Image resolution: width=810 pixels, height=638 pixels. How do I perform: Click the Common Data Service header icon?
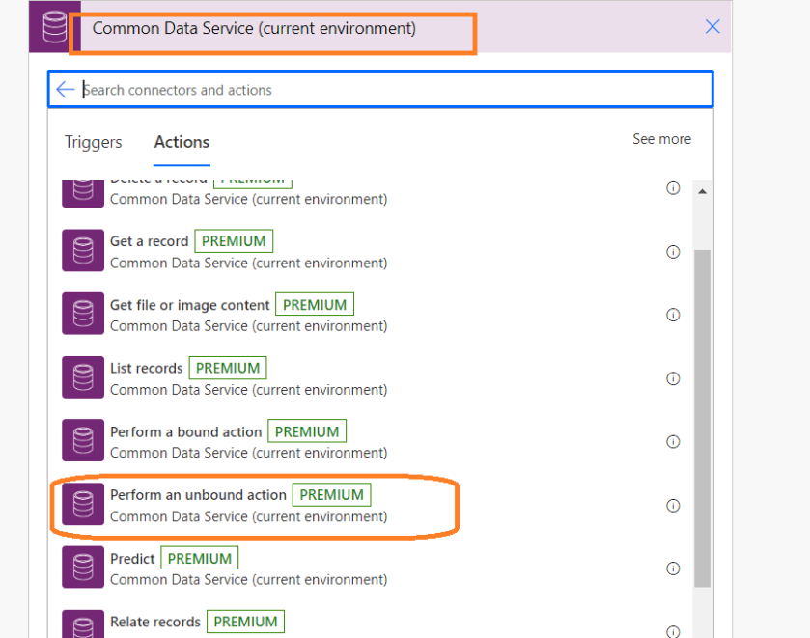pyautogui.click(x=48, y=26)
